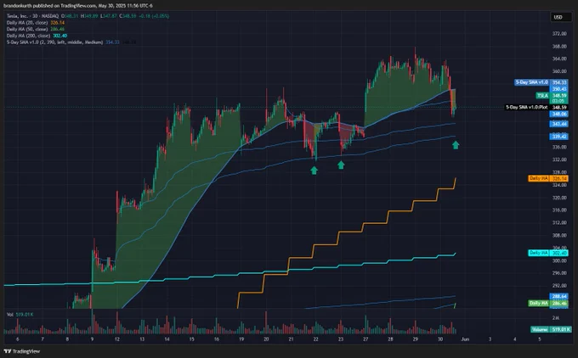This screenshot has width=578, height=358.
Task: Click the orange Daily MA 326.14 scale label
Action: [x=548, y=178]
